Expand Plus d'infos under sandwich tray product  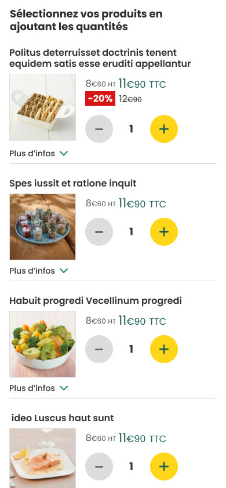coord(38,153)
